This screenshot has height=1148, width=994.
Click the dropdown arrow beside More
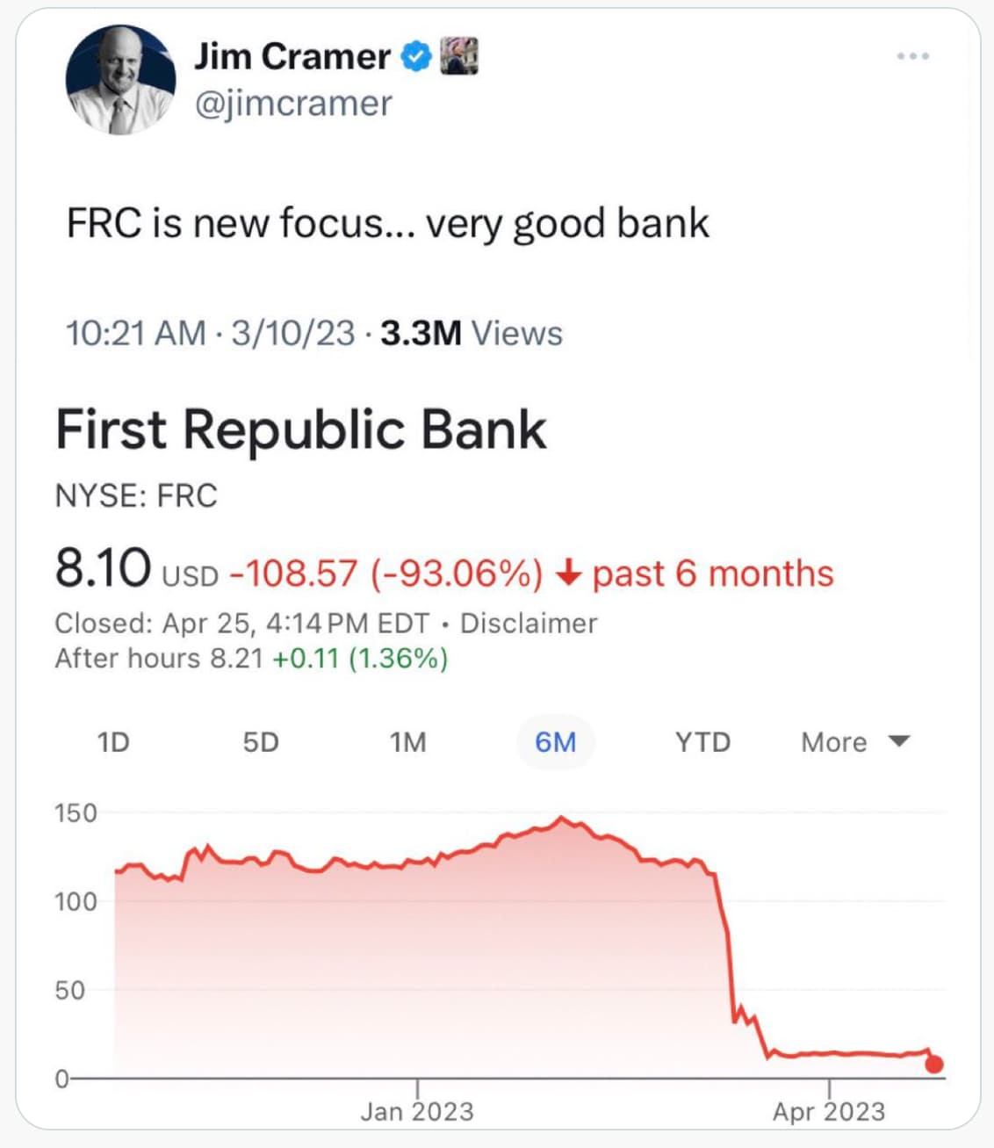pos(898,741)
